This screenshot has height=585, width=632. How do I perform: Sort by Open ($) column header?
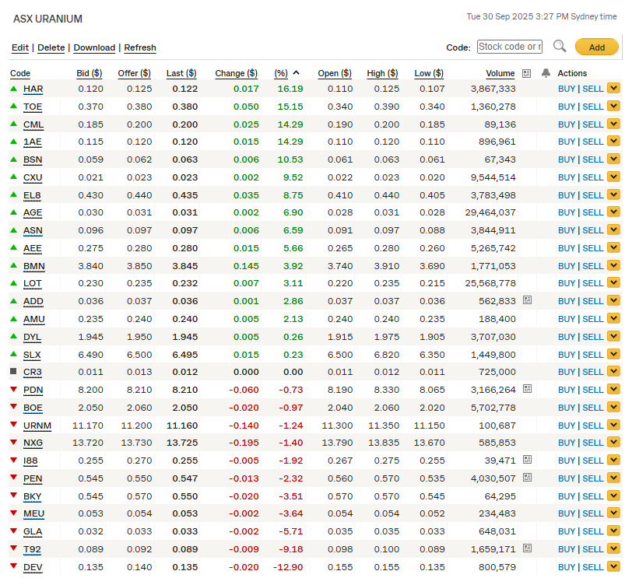pyautogui.click(x=335, y=73)
